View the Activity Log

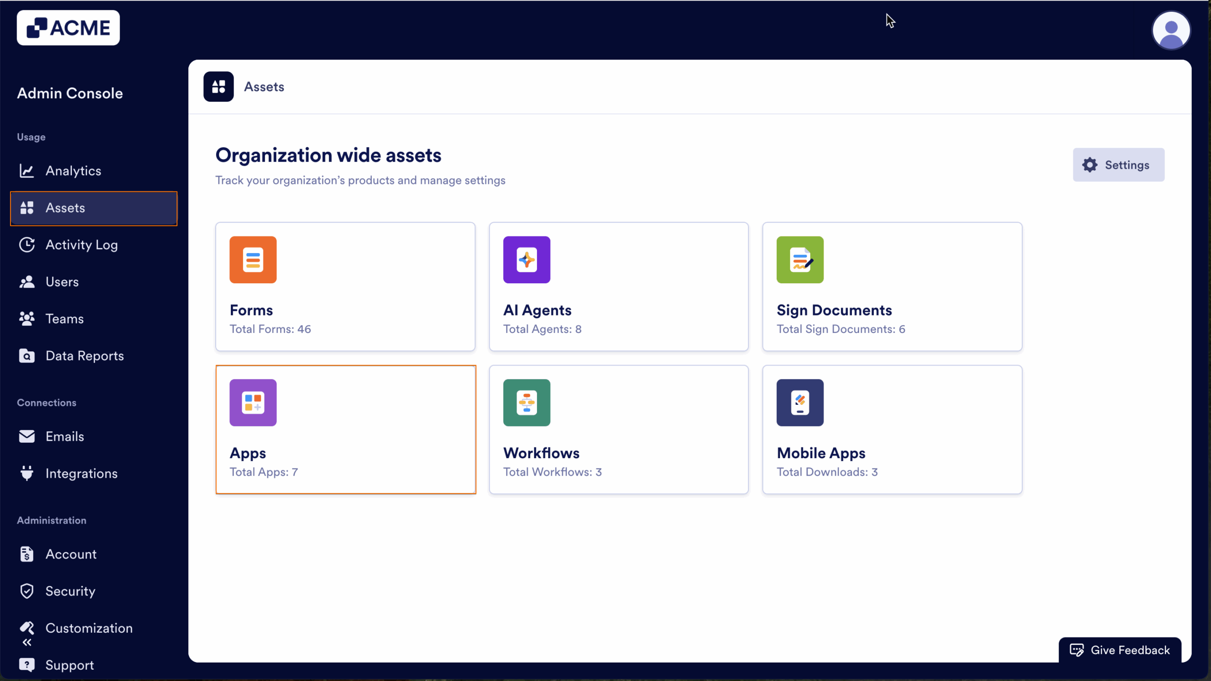click(x=82, y=245)
